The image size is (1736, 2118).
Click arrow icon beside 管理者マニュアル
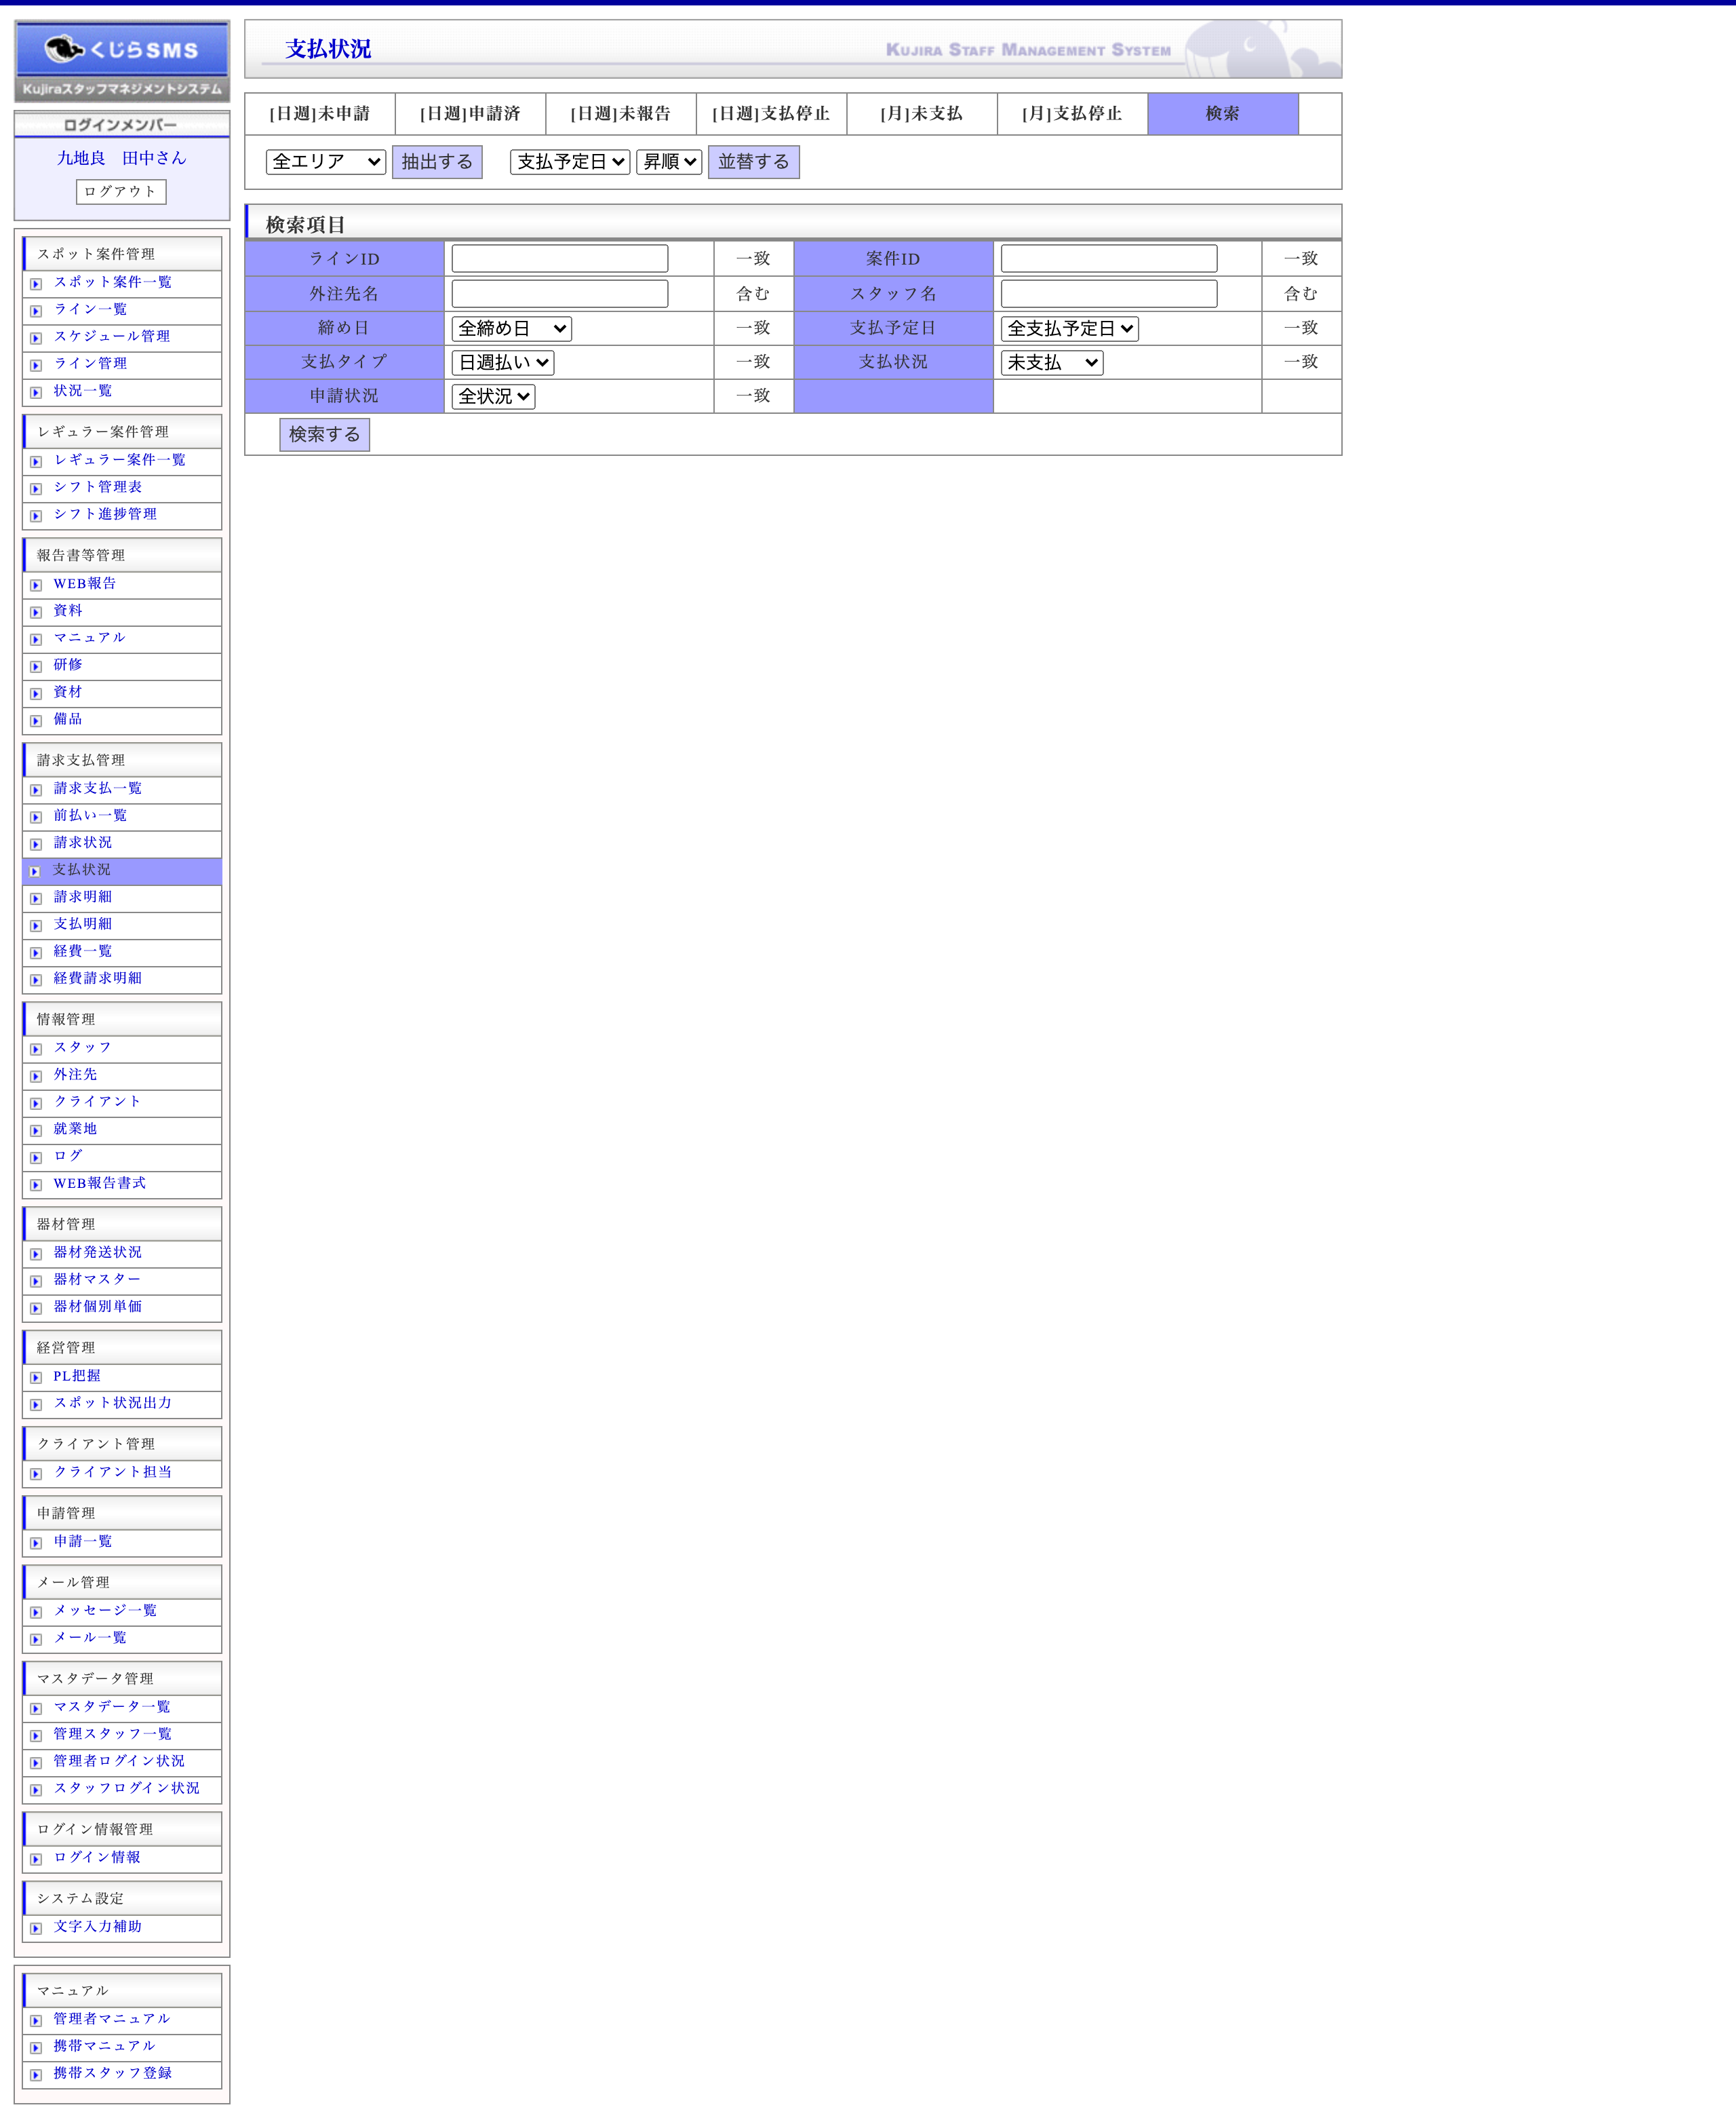point(36,2020)
